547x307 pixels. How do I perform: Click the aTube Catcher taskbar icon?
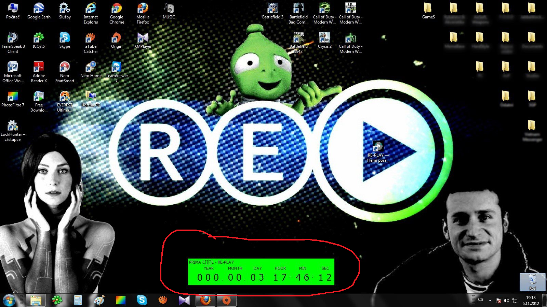click(163, 301)
